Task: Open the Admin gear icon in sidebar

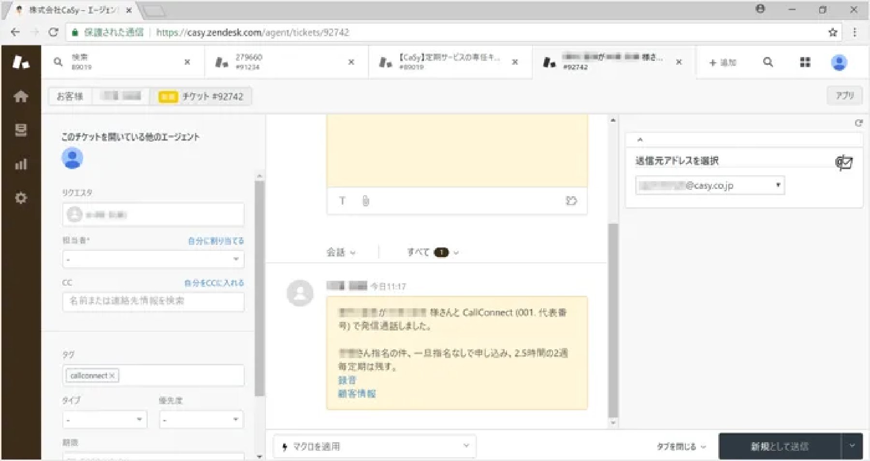Action: tap(21, 198)
